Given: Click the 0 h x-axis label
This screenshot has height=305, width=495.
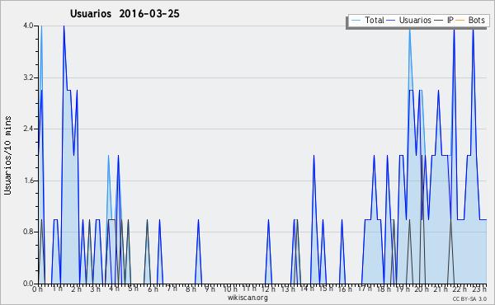Looking at the screenshot, I should point(37,289).
